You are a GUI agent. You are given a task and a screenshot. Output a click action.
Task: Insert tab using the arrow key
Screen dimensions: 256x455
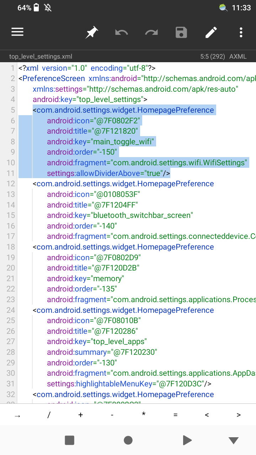[x=17, y=415]
